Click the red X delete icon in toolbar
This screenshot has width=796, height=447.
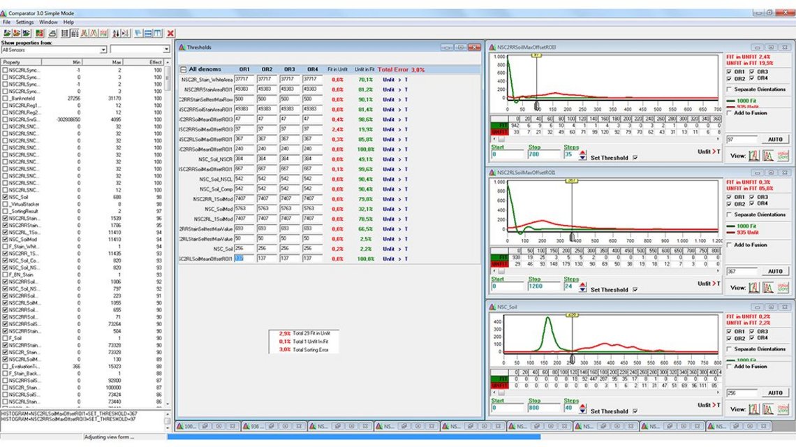[170, 31]
